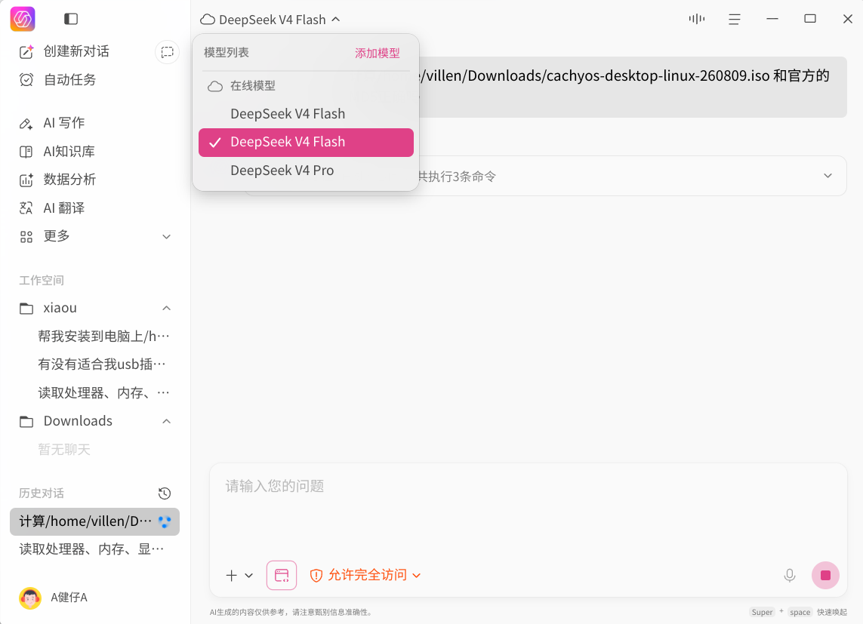Screen dimensions: 863x624
Task: Expand the 更多 section chevron
Action: pyautogui.click(x=166, y=237)
